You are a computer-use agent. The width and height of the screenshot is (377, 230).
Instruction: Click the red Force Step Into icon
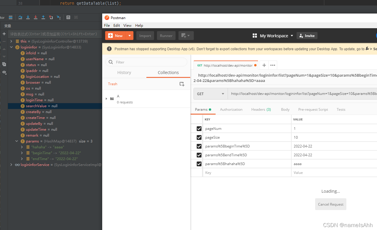[x=36, y=18]
